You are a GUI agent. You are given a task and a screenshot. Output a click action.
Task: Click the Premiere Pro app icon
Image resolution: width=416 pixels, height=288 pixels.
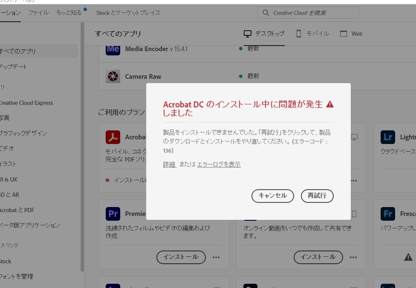coord(113,213)
